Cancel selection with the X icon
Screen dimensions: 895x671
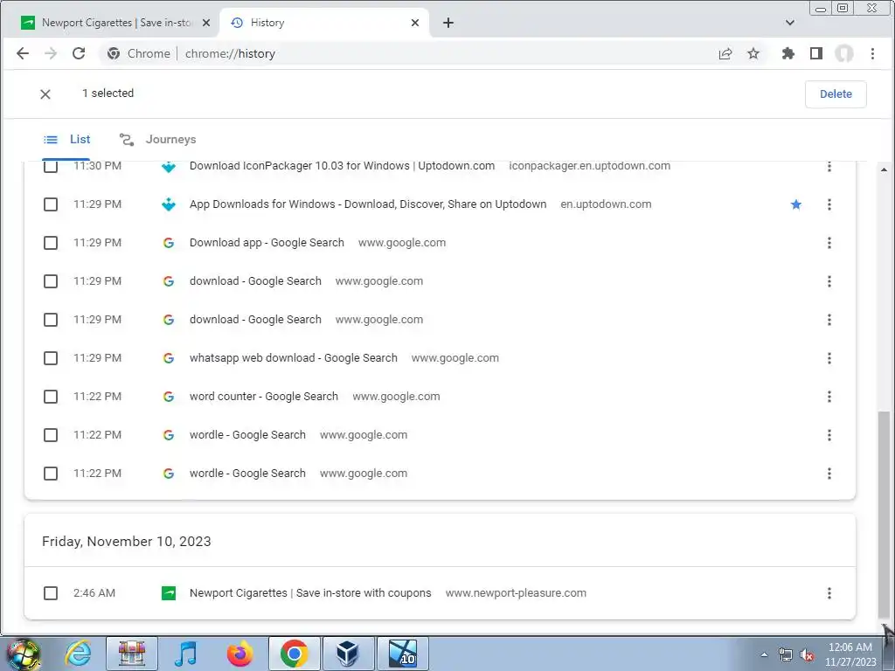click(45, 94)
